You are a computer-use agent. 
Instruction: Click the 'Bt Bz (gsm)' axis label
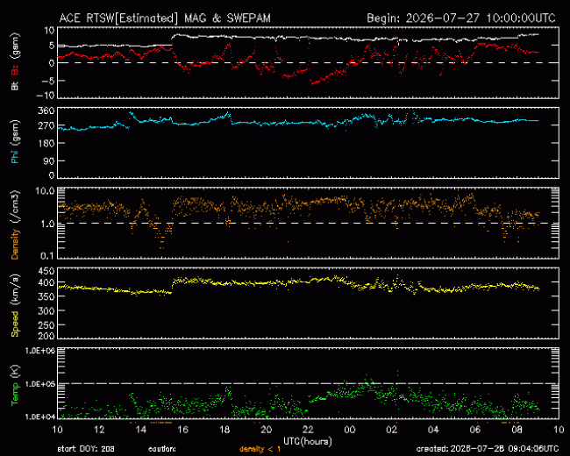(x=15, y=61)
